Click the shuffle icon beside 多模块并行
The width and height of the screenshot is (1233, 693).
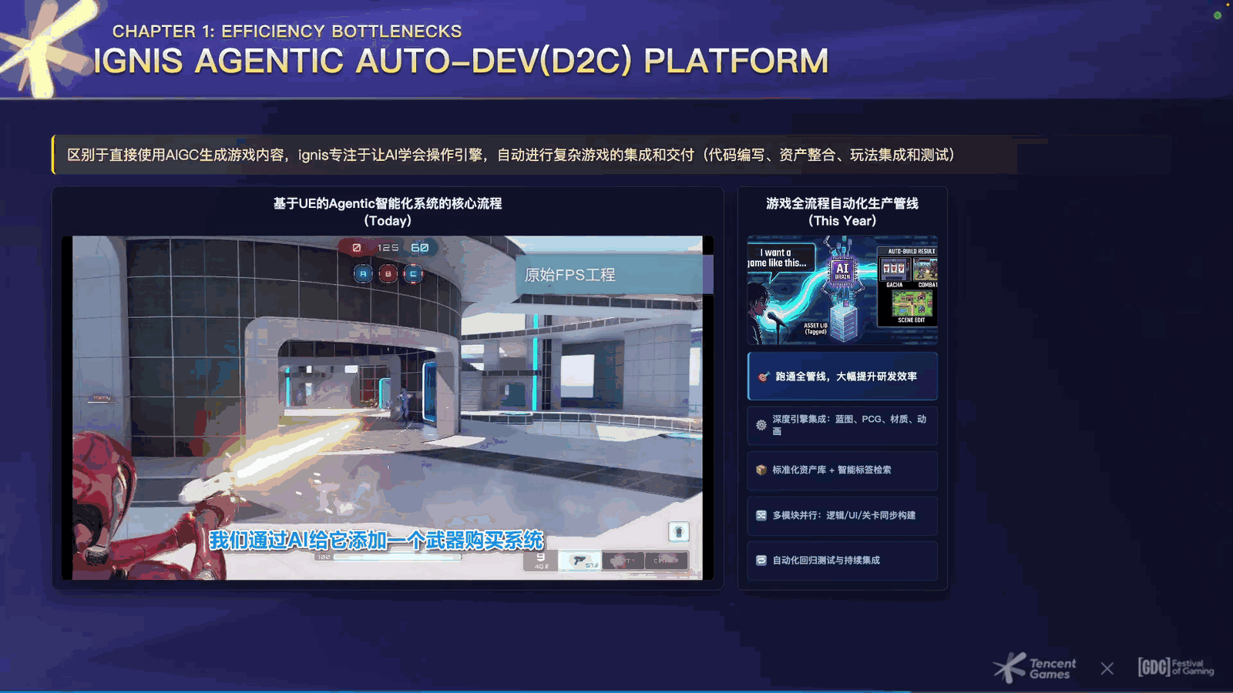761,515
